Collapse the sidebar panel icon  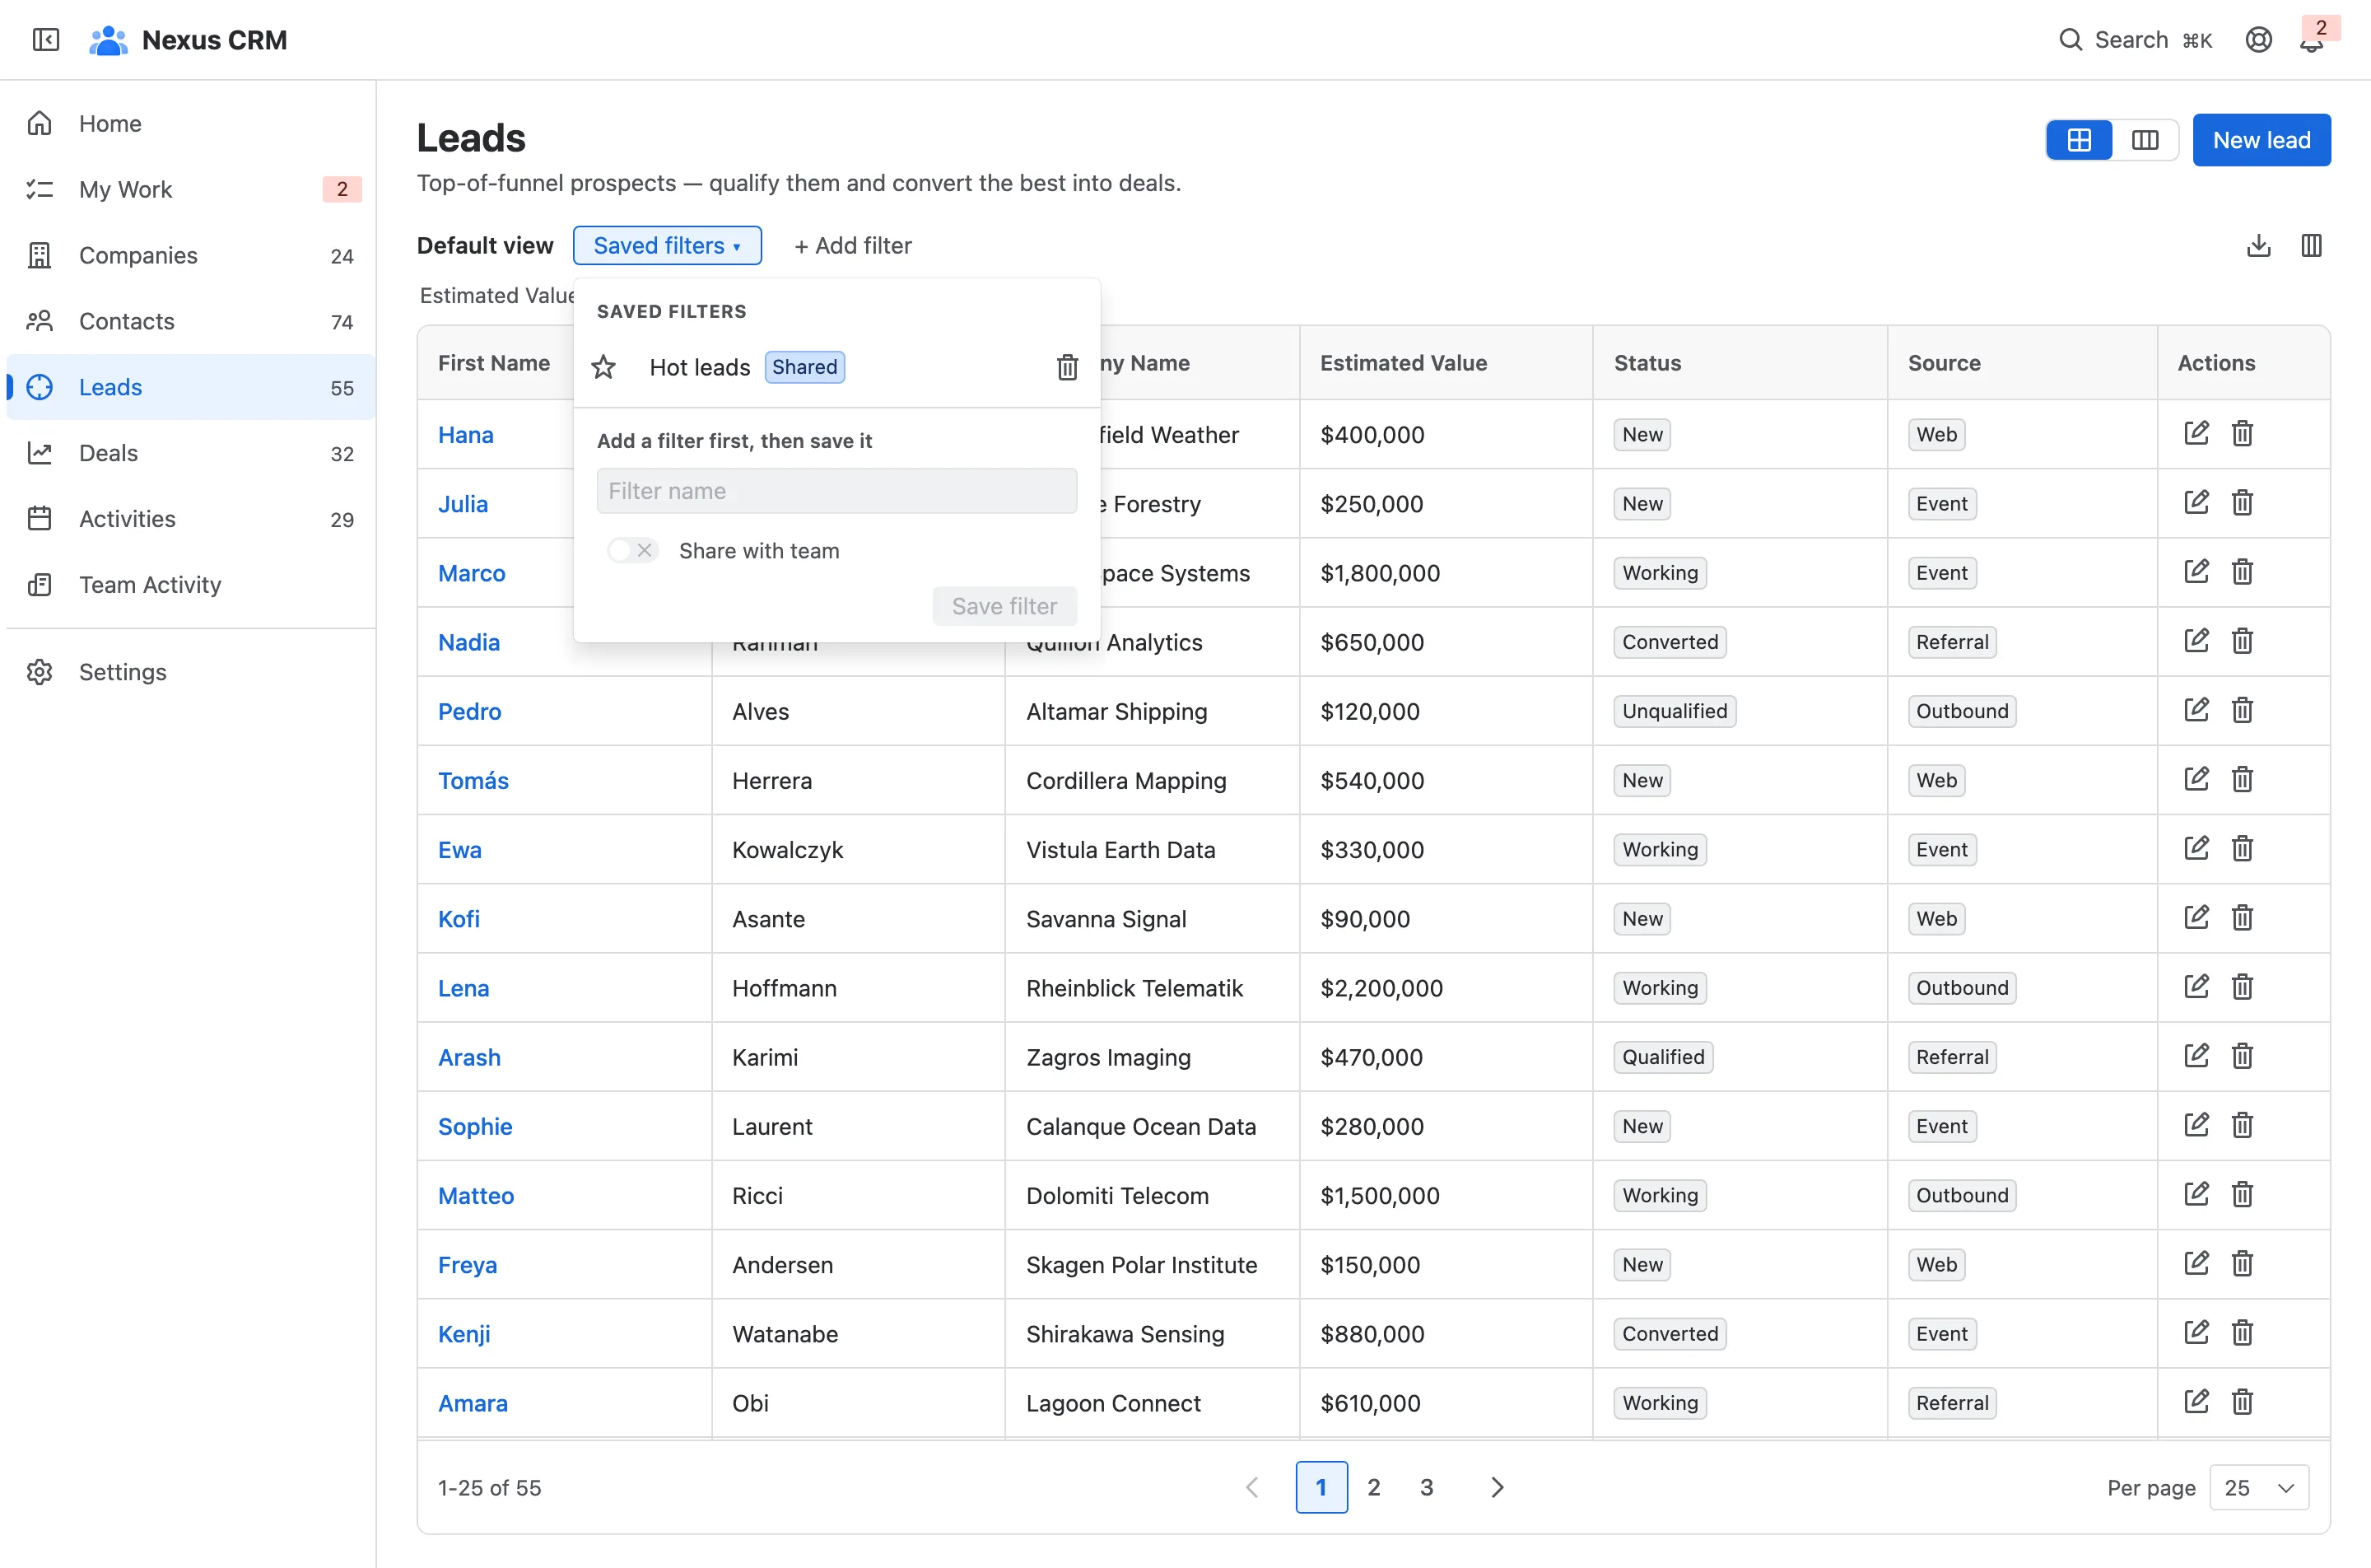46,39
